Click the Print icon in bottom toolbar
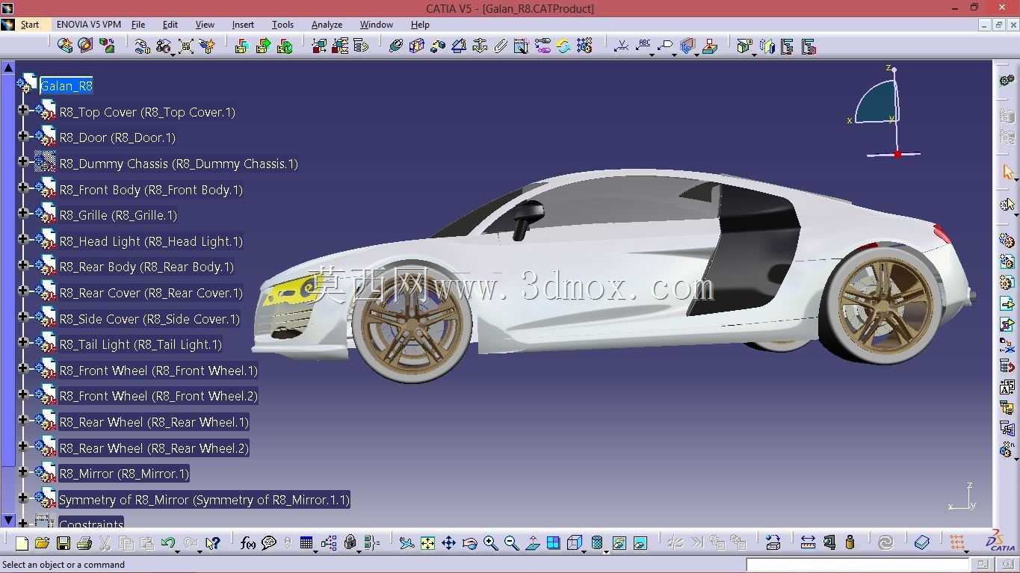 click(x=84, y=543)
